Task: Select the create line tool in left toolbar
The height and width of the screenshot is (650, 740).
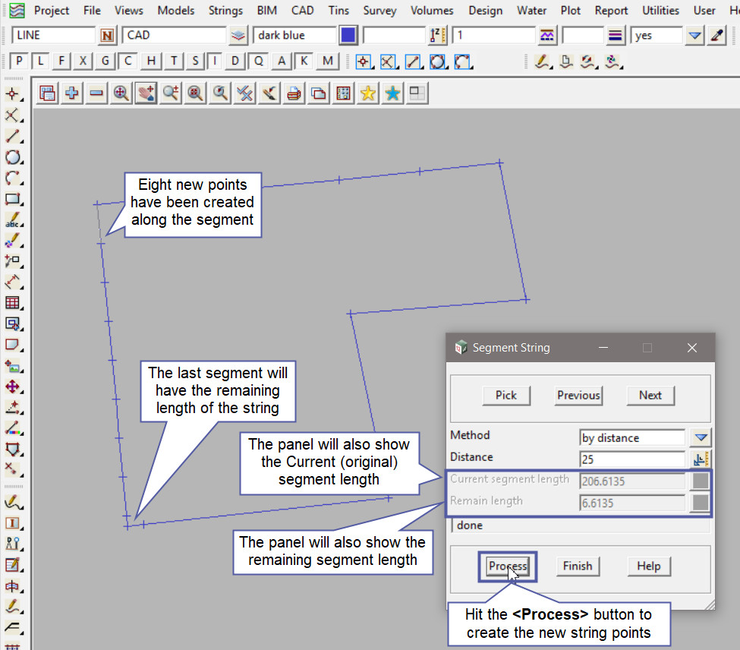Action: tap(12, 137)
